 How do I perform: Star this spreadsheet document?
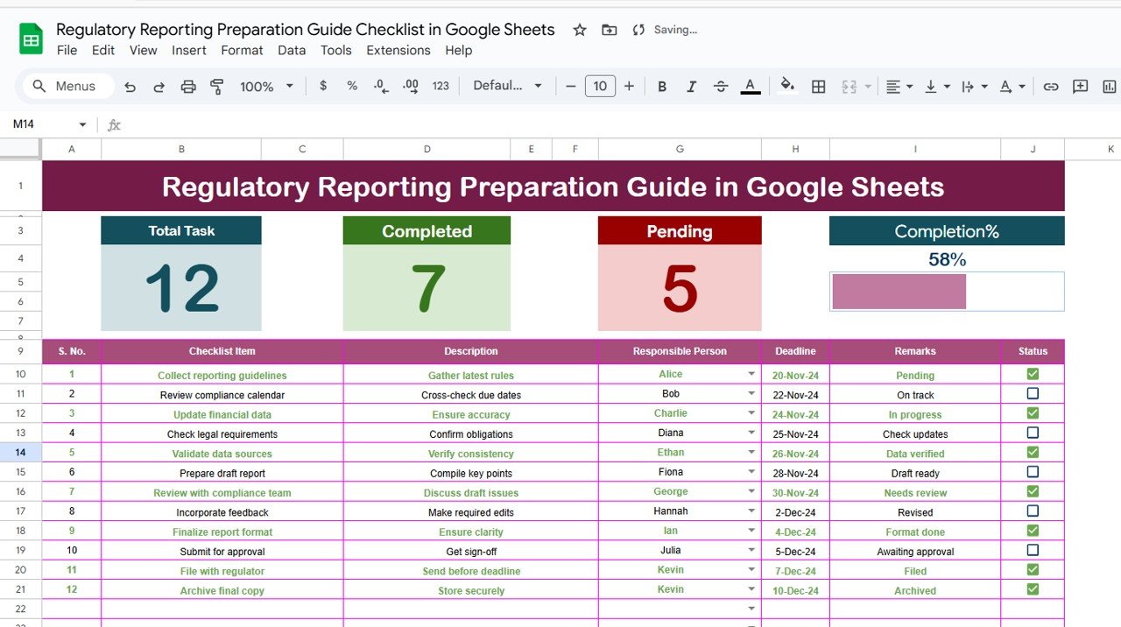pyautogui.click(x=580, y=30)
